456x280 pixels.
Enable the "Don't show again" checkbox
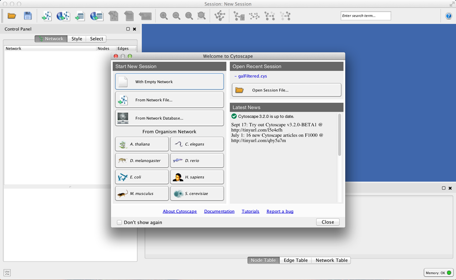coord(119,223)
